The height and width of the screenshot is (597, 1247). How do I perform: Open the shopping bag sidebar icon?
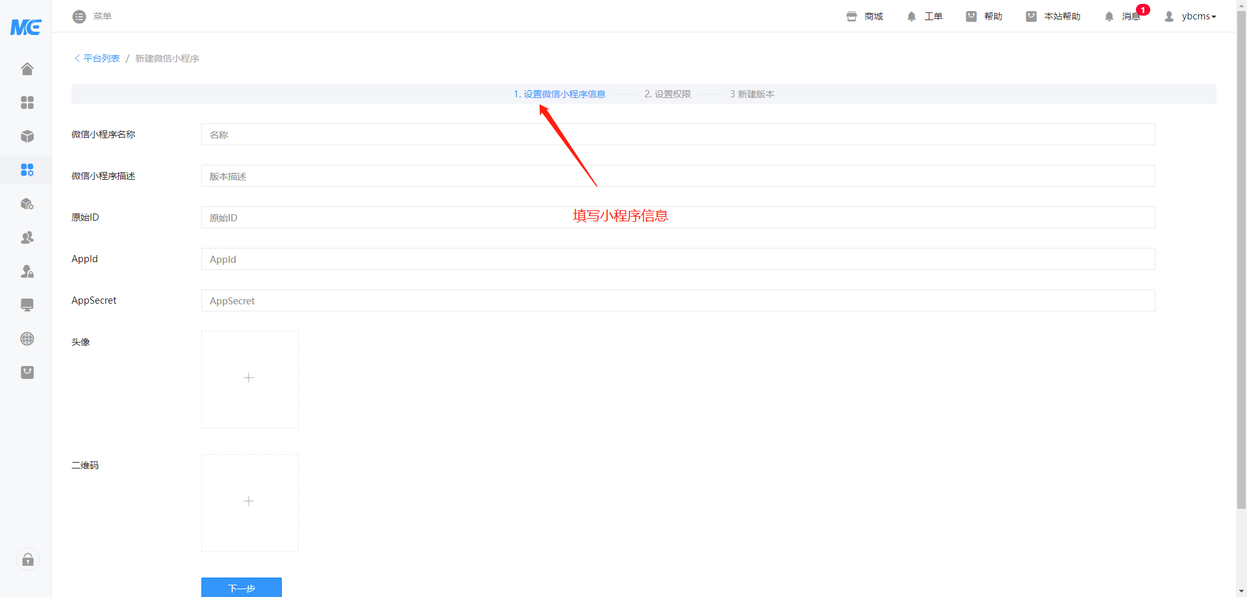tap(27, 372)
